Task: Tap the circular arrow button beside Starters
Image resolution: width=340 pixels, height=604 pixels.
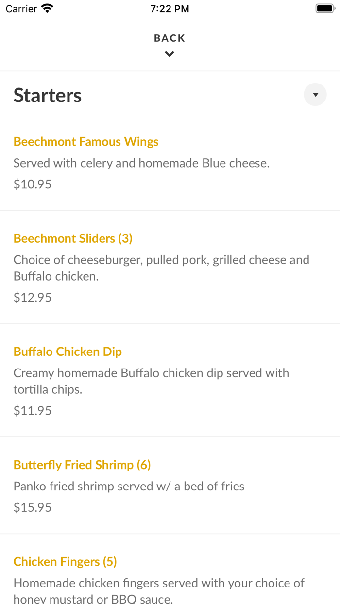Action: (x=315, y=94)
